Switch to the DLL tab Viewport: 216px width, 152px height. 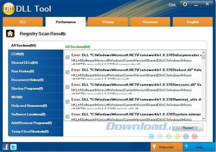click(x=23, y=22)
